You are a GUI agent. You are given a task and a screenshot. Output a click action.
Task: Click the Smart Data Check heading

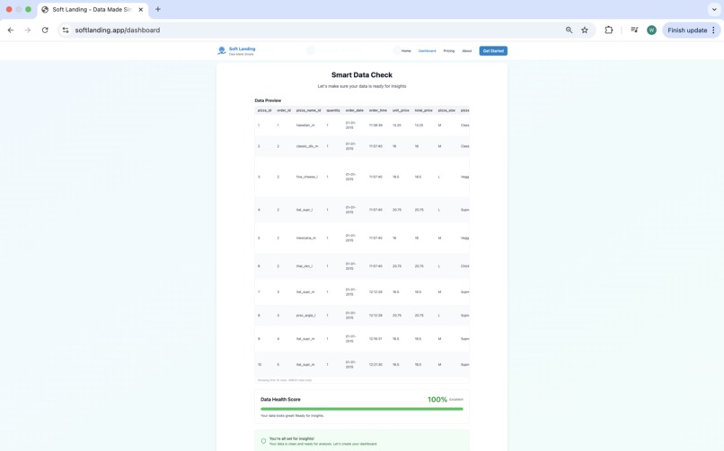361,75
